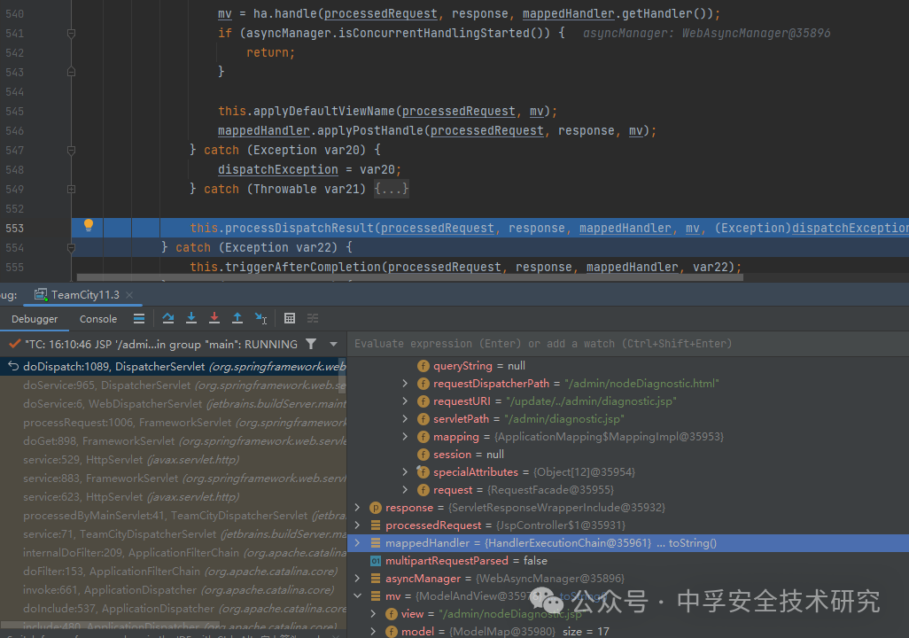
Task: Switch to the Console tab
Action: coord(98,319)
